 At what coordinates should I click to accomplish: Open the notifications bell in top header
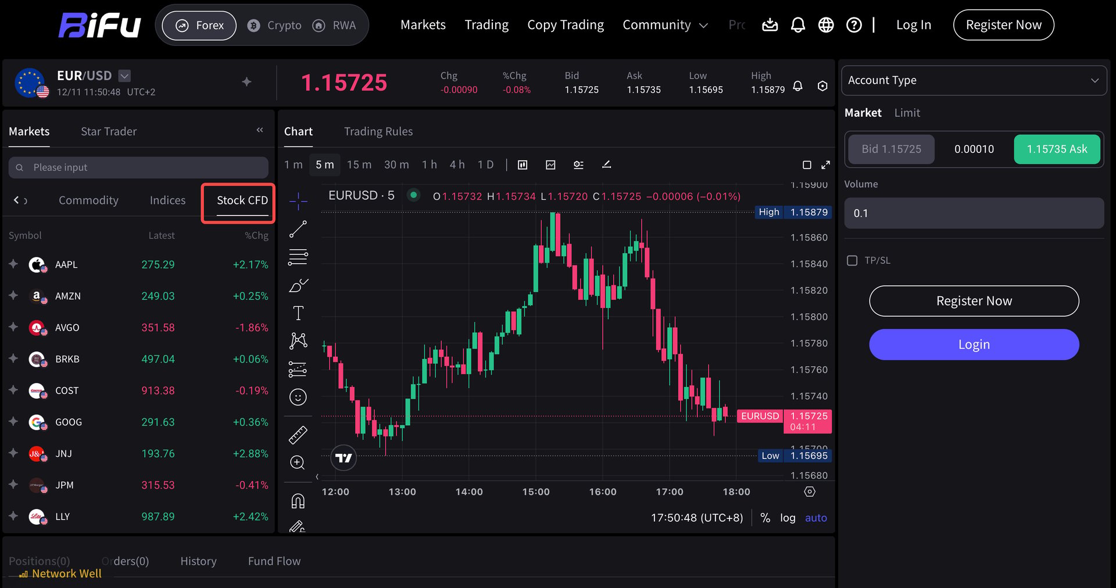point(798,25)
